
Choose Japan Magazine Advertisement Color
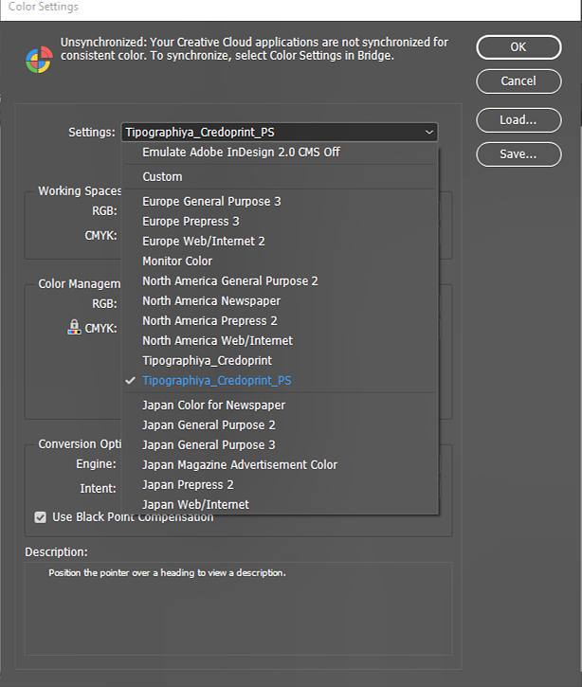pyautogui.click(x=280, y=465)
